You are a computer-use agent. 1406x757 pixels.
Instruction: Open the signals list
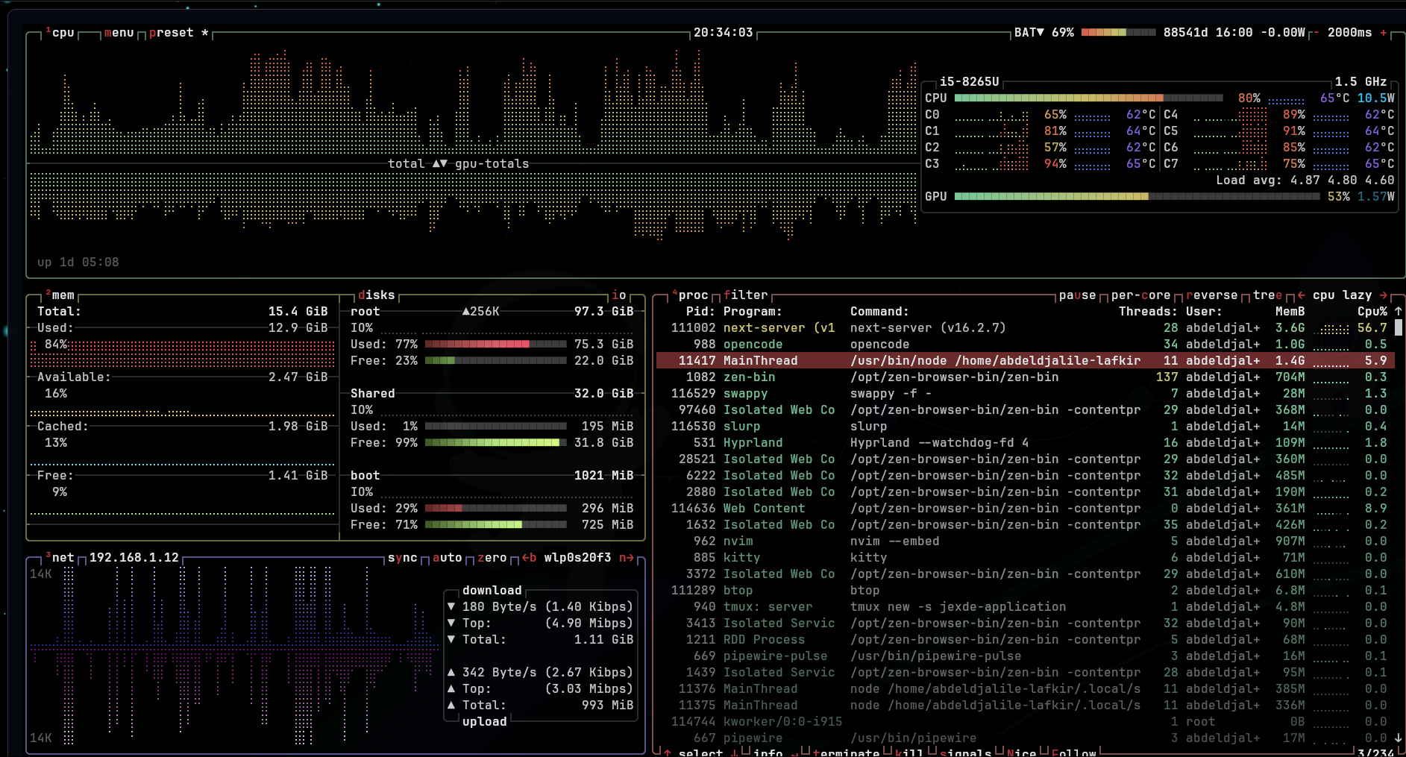click(x=966, y=753)
